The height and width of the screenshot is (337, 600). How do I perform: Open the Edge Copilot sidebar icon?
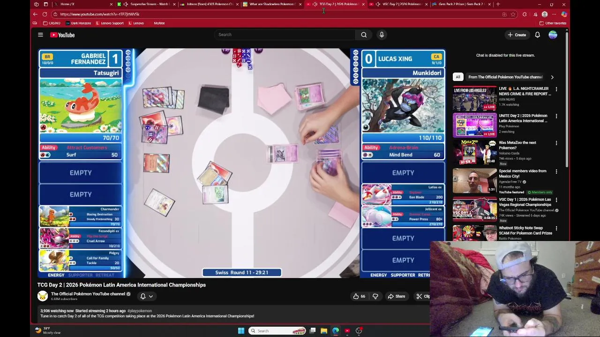[x=564, y=14]
